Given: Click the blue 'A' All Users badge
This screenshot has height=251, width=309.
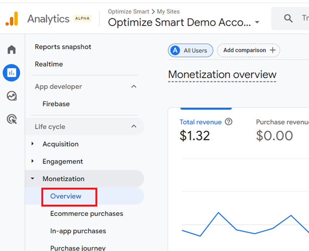Looking at the screenshot, I should [175, 50].
